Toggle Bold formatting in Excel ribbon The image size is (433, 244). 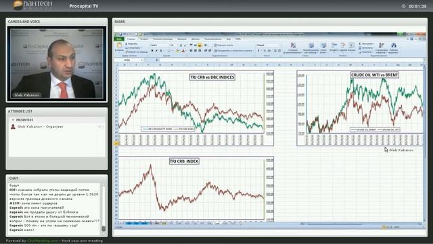(152, 51)
